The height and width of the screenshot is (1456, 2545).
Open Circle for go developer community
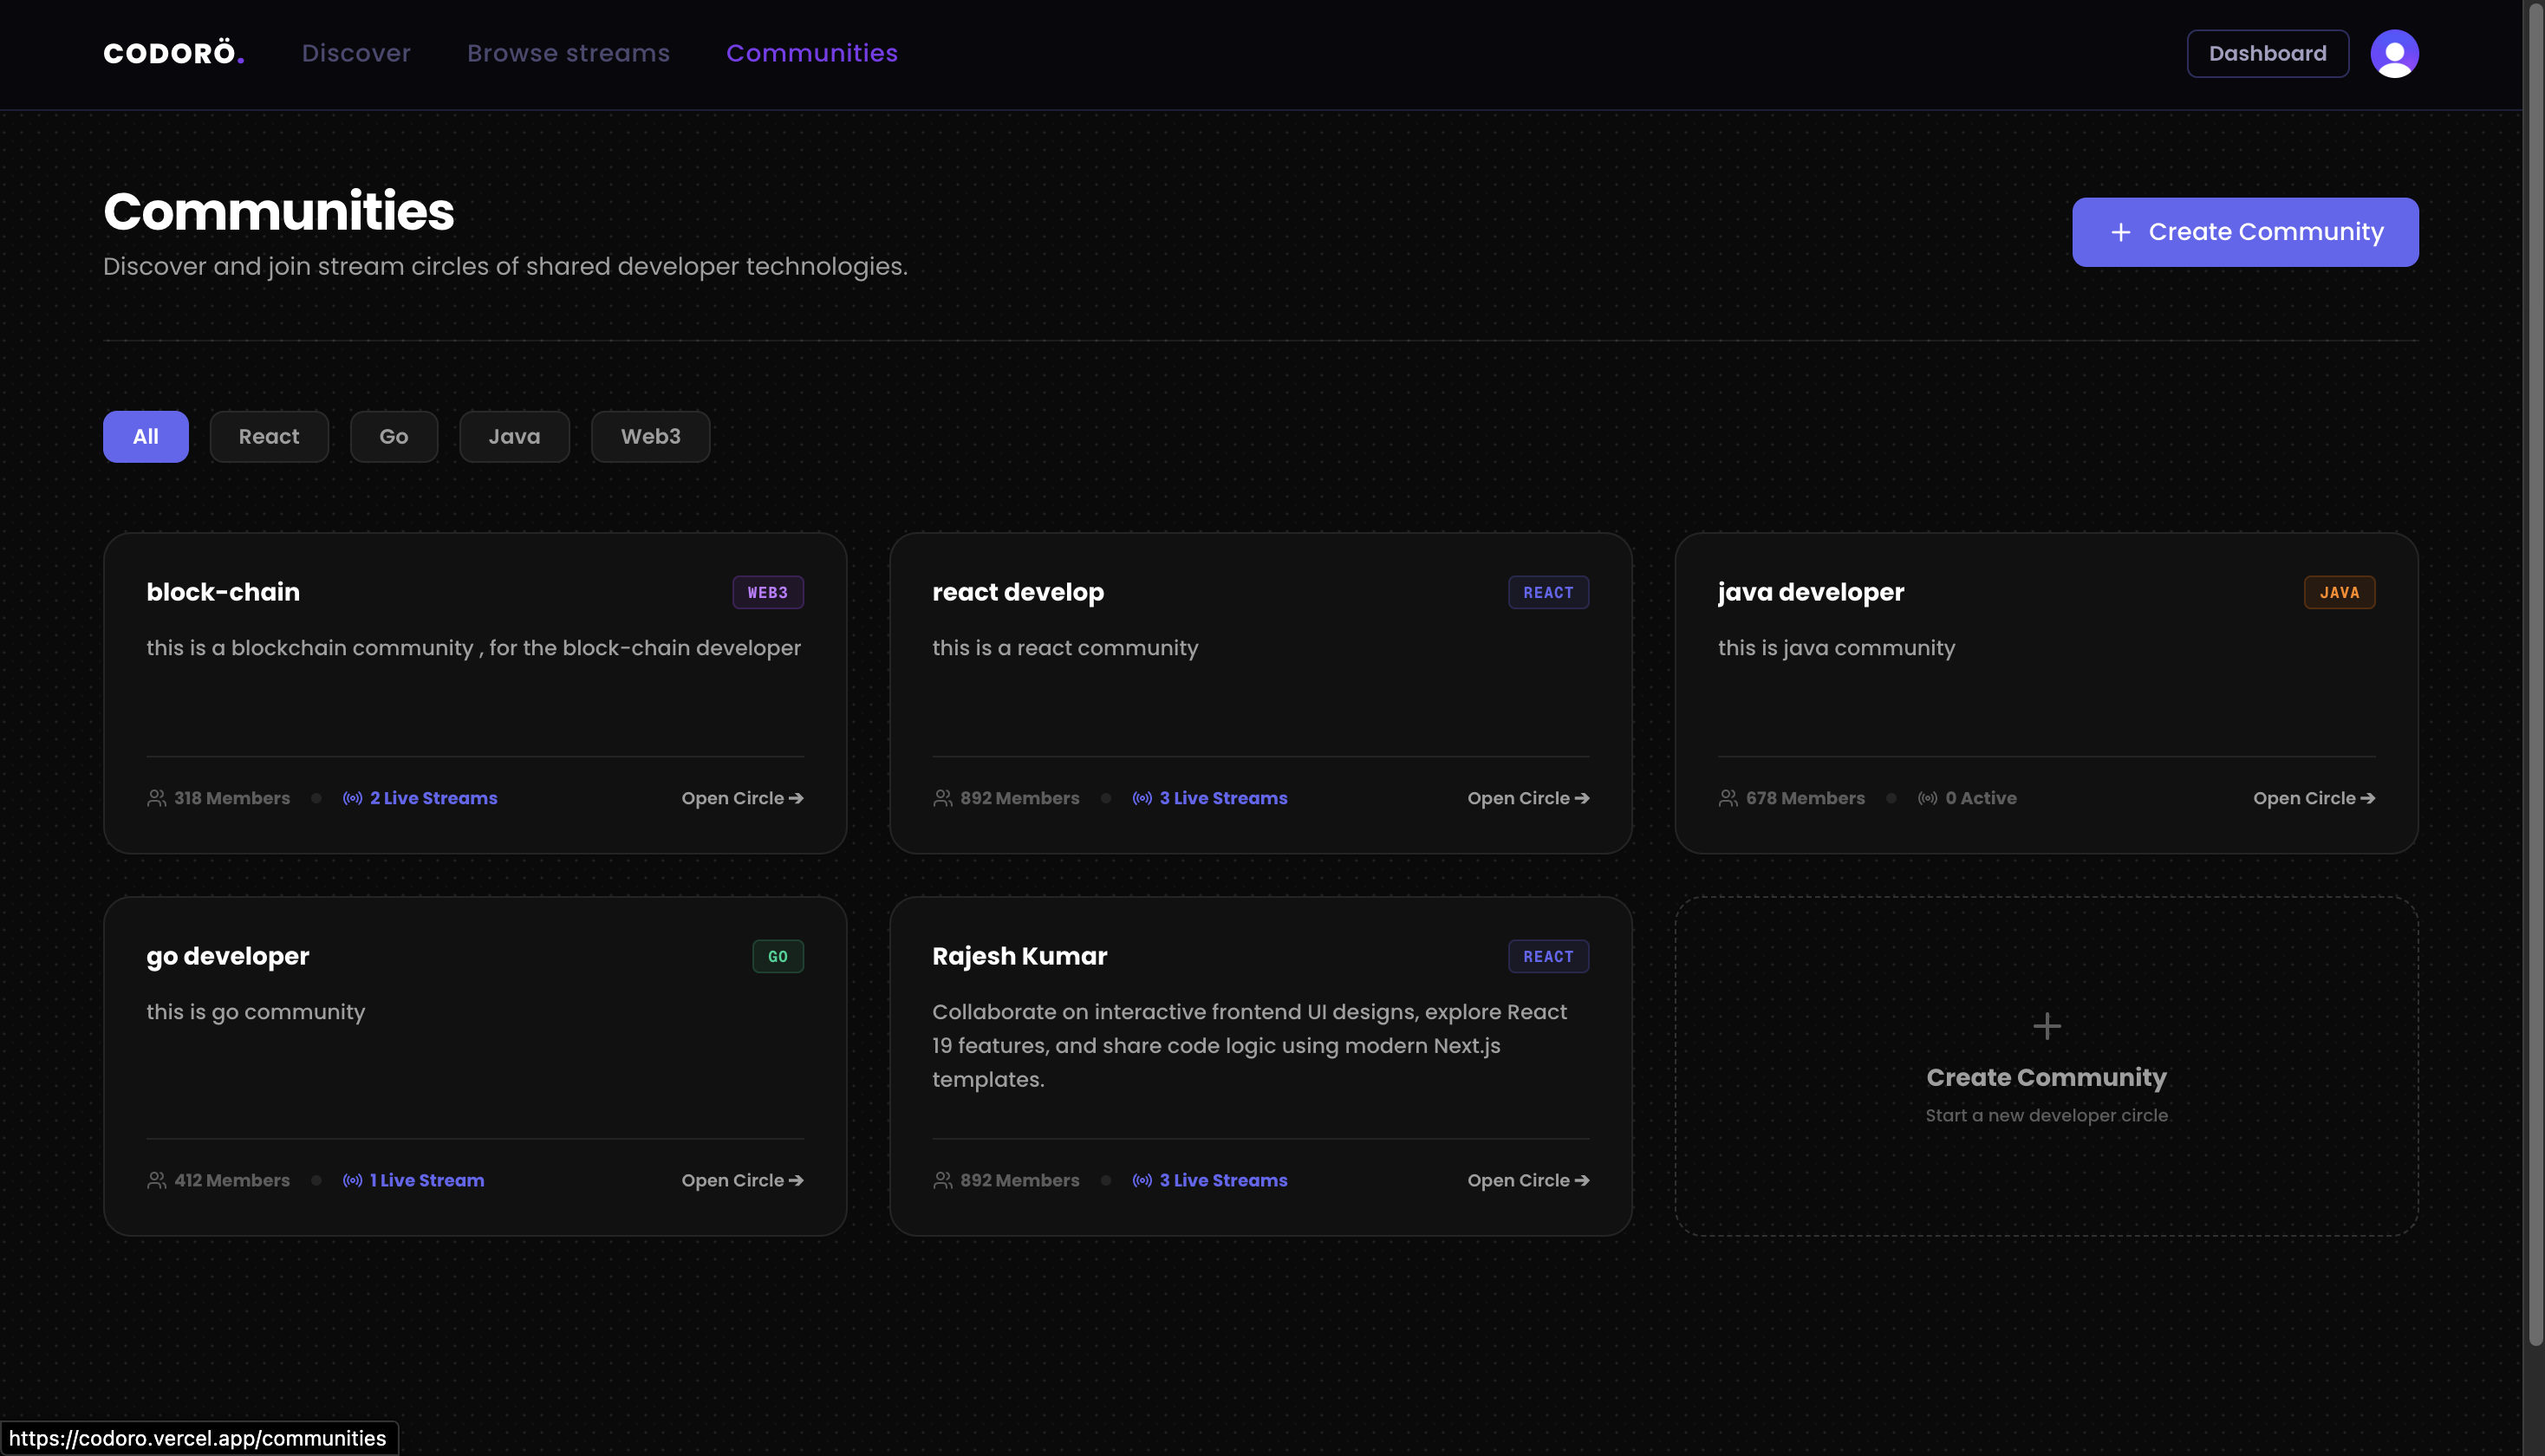click(x=742, y=1180)
